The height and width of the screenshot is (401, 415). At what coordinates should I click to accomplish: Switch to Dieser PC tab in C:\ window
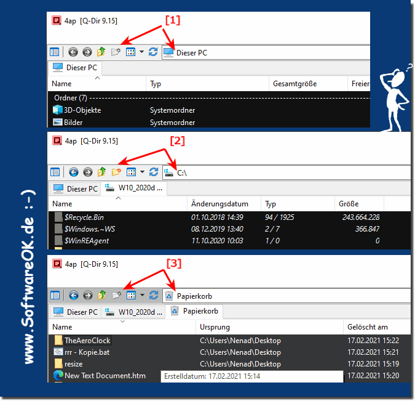[x=76, y=188]
